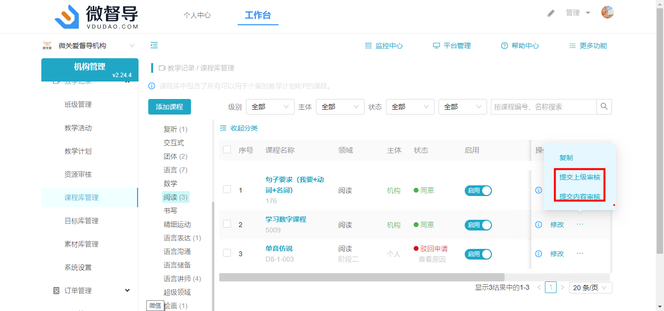
Task: Click info icon for row 3 单音仿说
Action: (538, 254)
